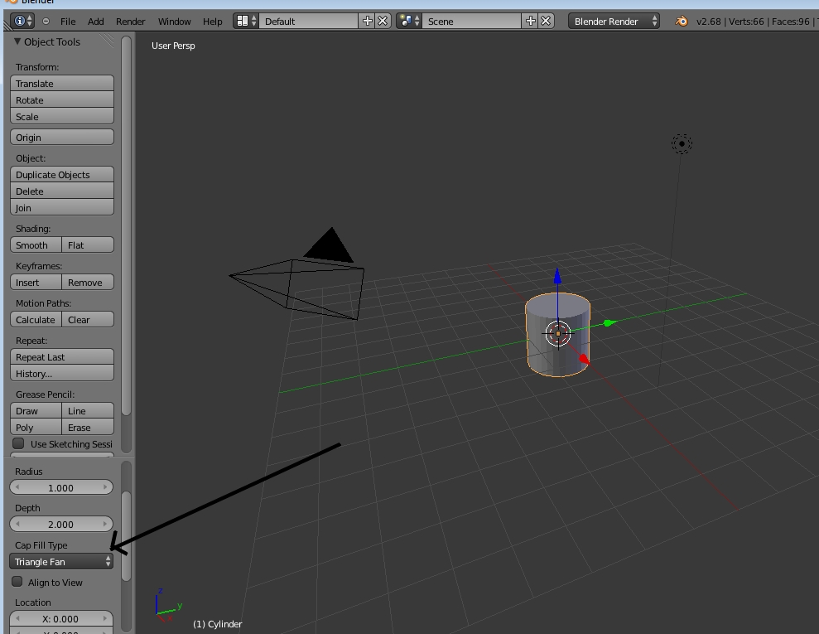Increase Depth with right arrow
Viewport: 819px width, 634px height.
coord(105,524)
